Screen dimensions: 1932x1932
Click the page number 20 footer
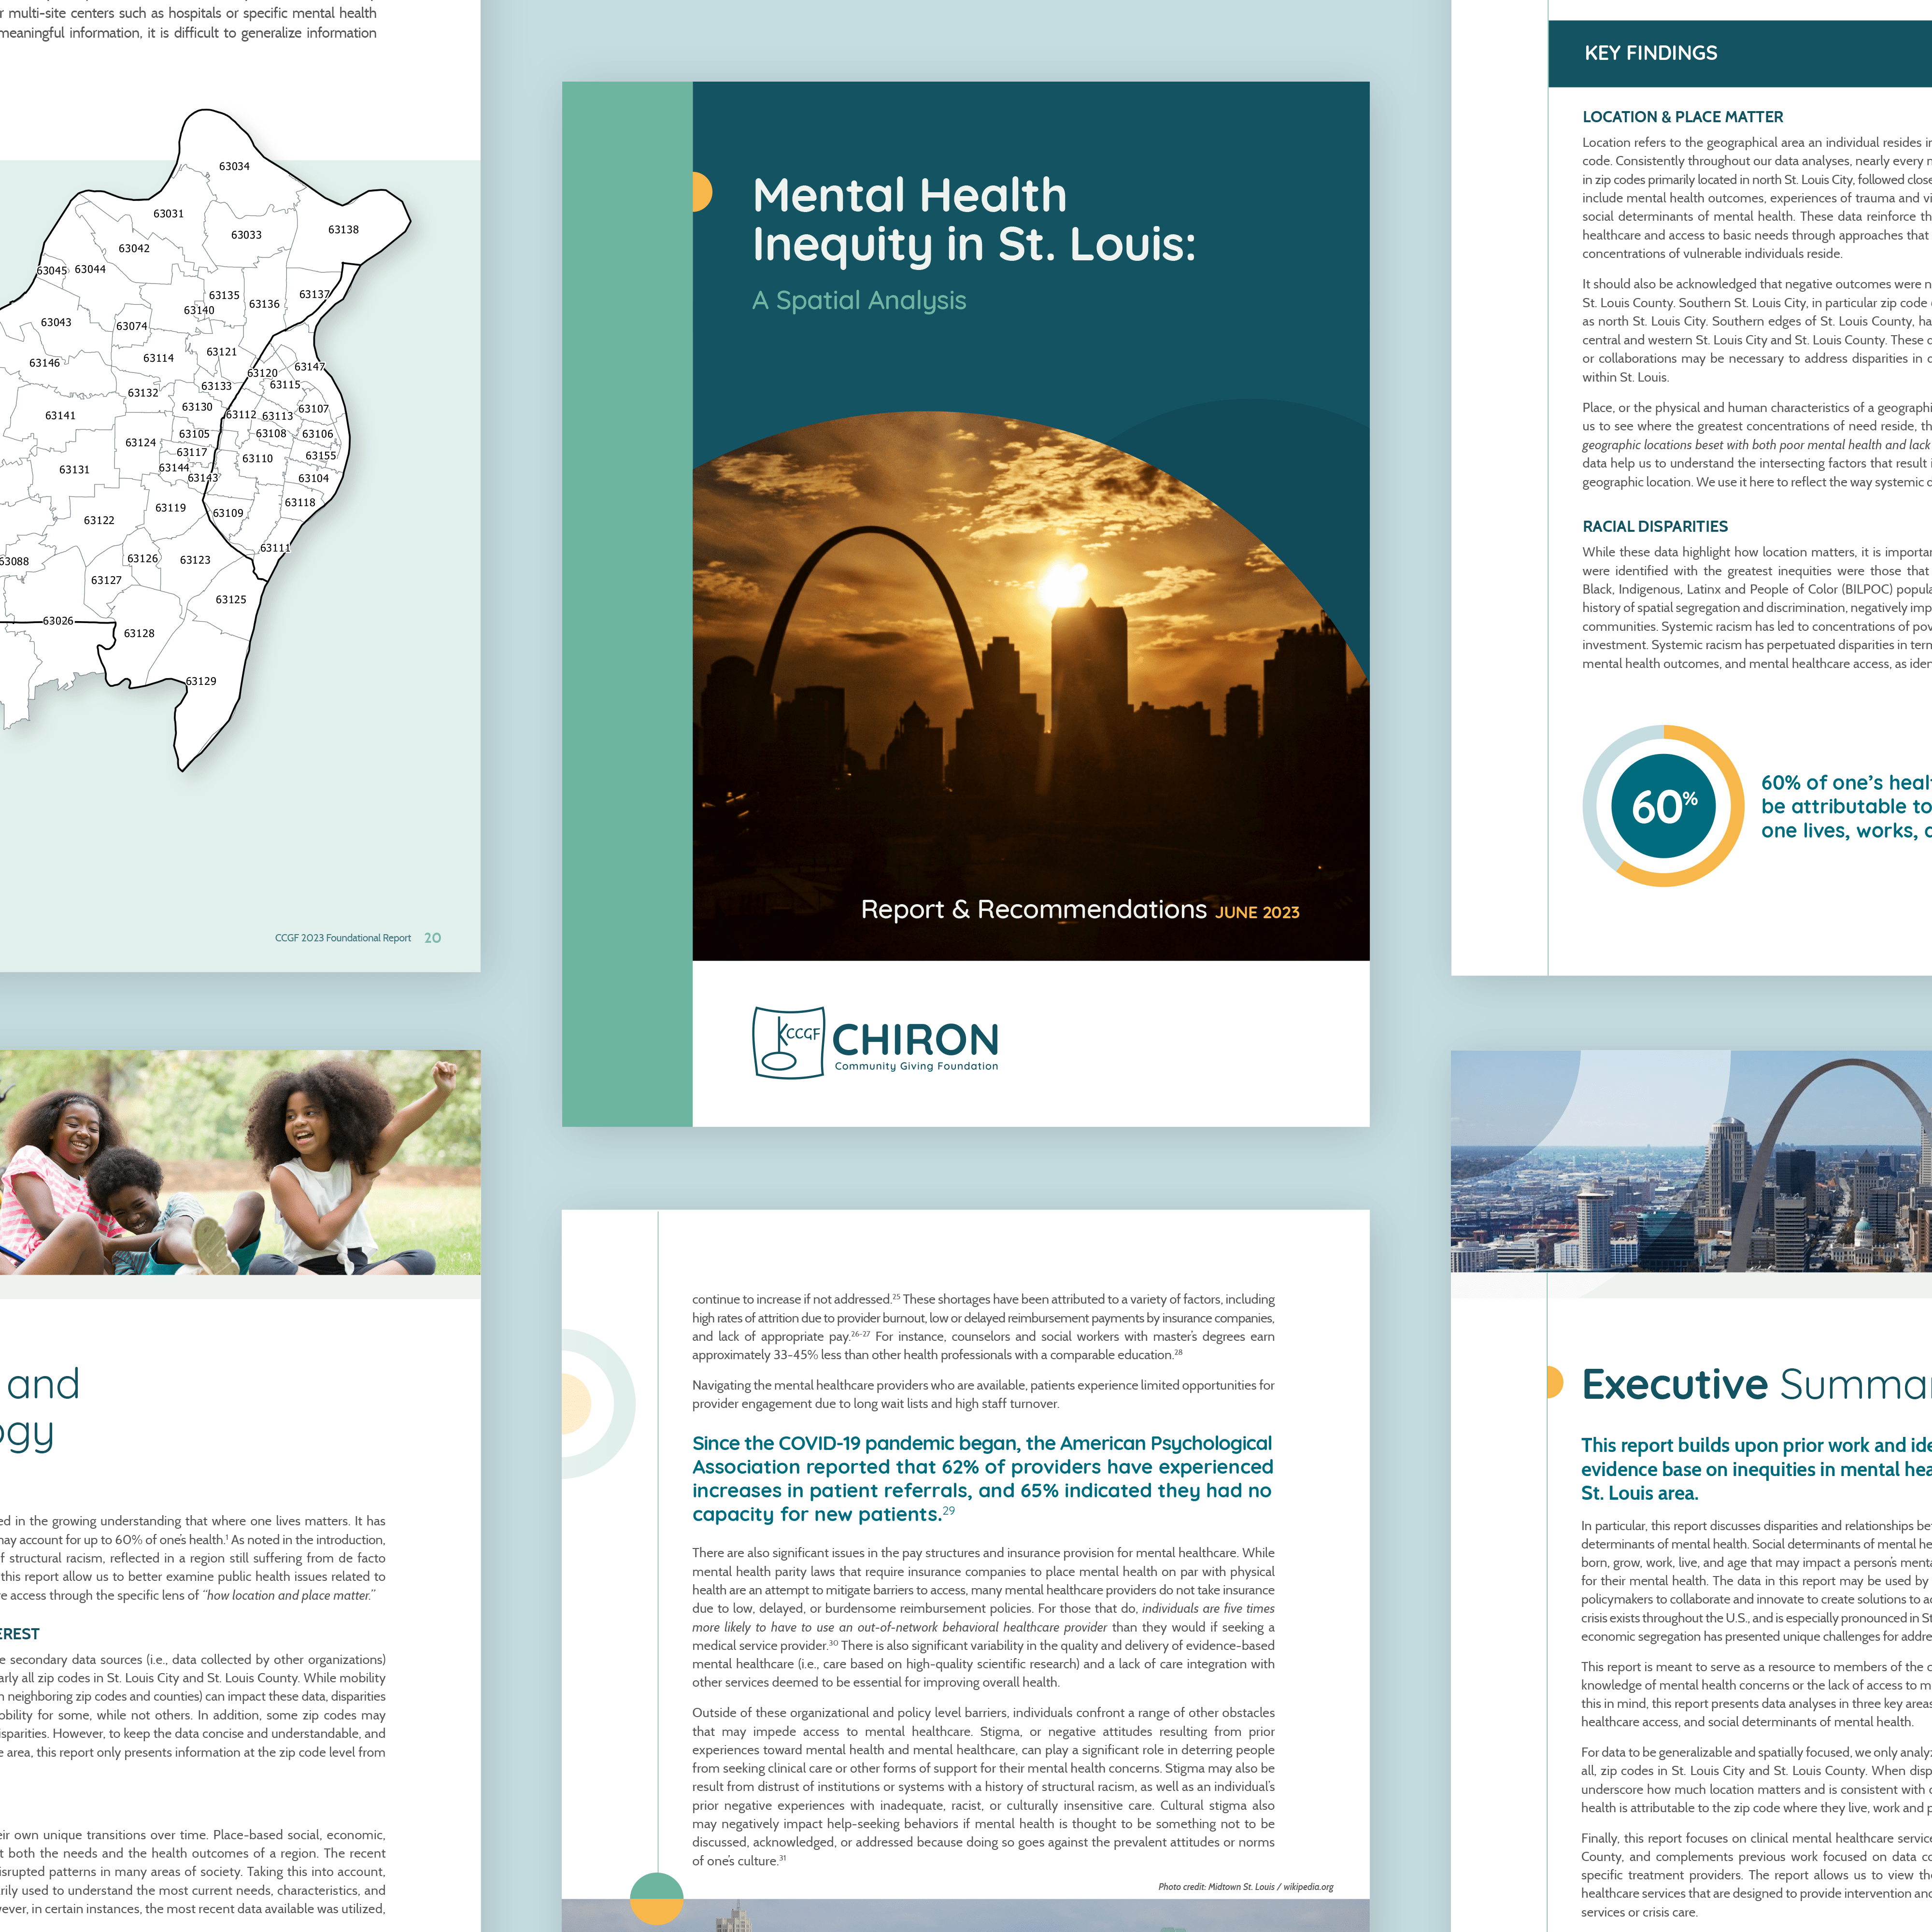pos(432,938)
